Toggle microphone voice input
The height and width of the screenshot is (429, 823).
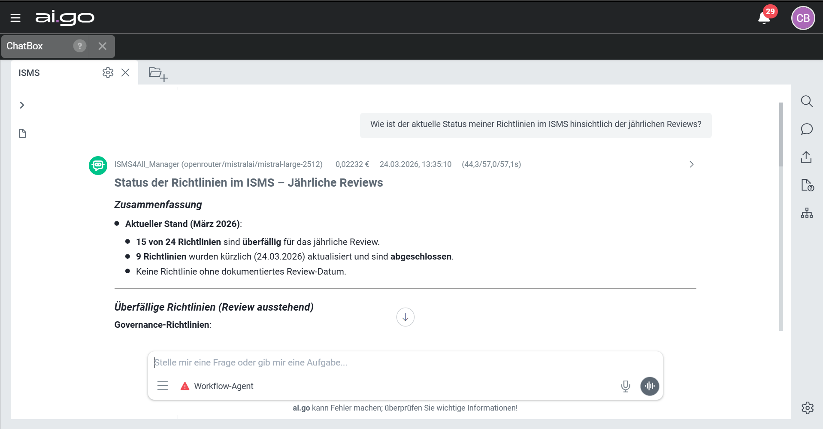[x=625, y=386]
